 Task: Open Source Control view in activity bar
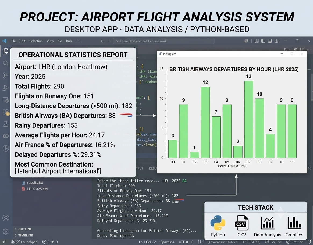(6, 75)
